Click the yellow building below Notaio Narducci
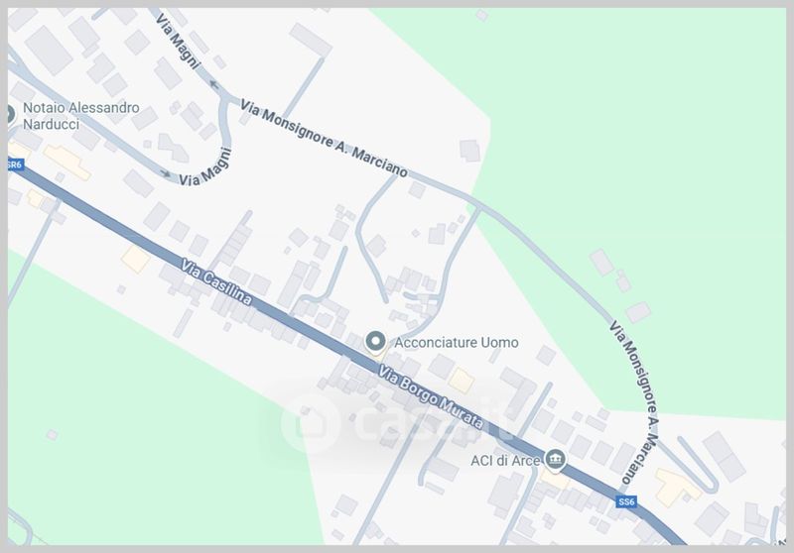Viewport: 794px width, 553px height. pyautogui.click(x=66, y=163)
